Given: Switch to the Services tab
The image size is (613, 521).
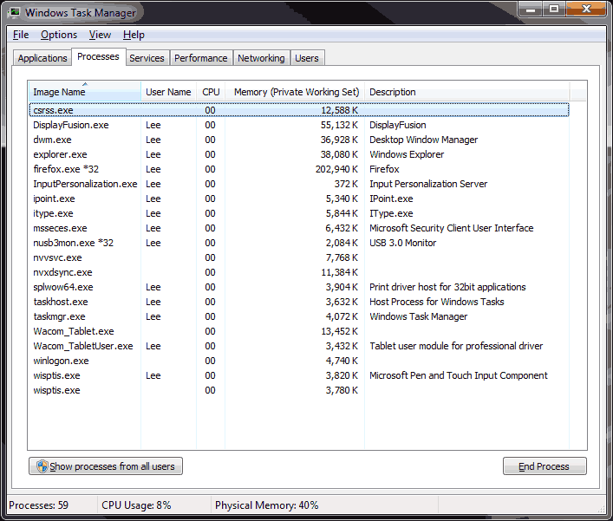Looking at the screenshot, I should 147,58.
